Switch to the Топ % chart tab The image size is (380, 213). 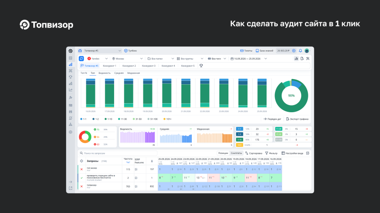click(x=84, y=73)
